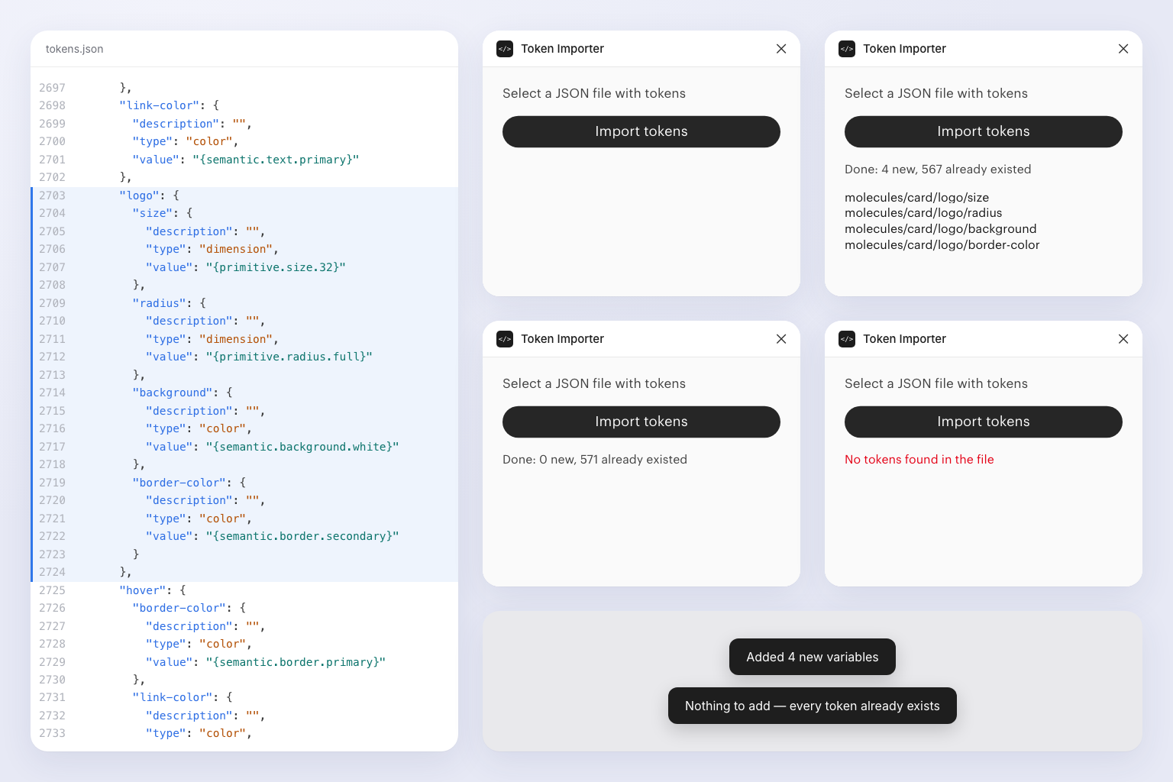Click the red 'No tokens found in the file' message

tap(919, 460)
